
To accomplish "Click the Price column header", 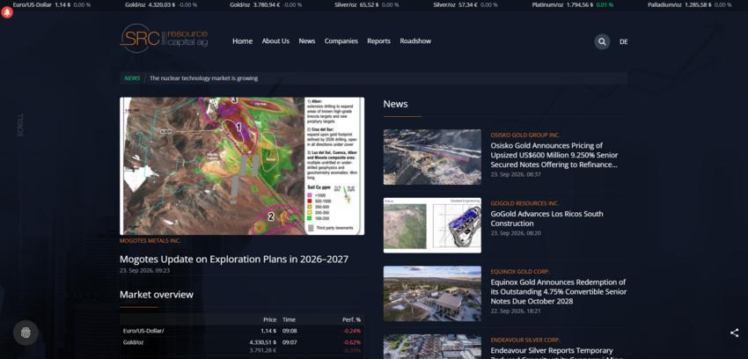I will 269,319.
